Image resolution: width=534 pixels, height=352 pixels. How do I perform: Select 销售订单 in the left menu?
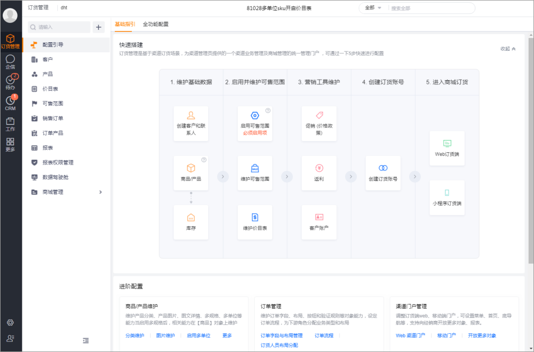pos(53,119)
